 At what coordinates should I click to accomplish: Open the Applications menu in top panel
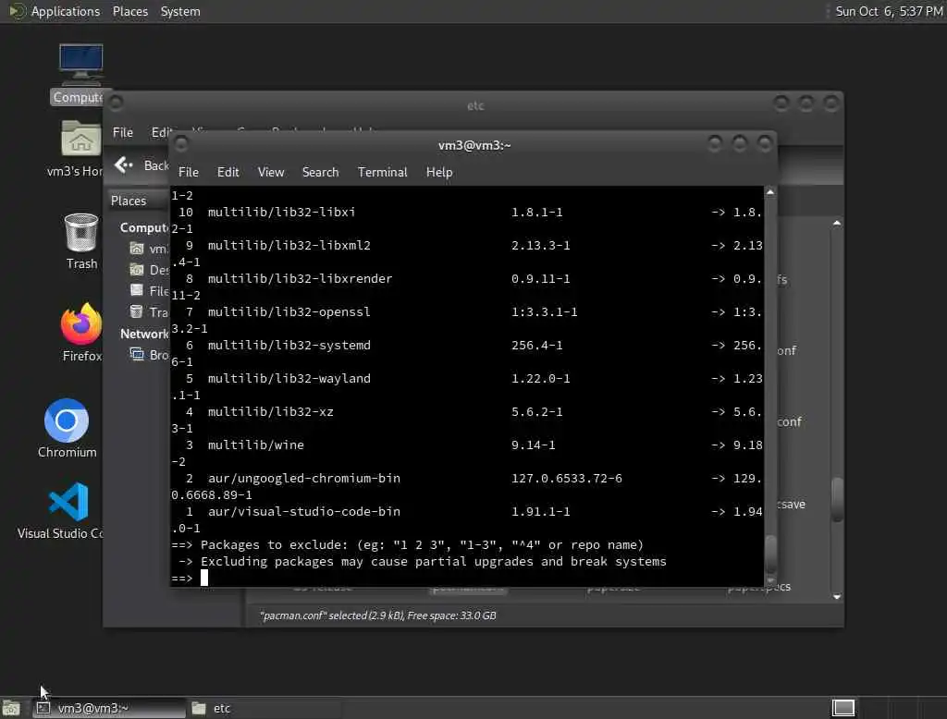(66, 11)
